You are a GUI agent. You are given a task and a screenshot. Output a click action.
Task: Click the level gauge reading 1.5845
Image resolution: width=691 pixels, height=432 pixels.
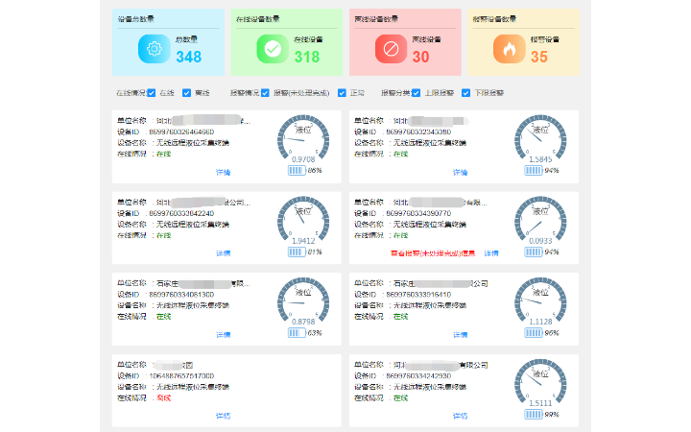click(540, 139)
